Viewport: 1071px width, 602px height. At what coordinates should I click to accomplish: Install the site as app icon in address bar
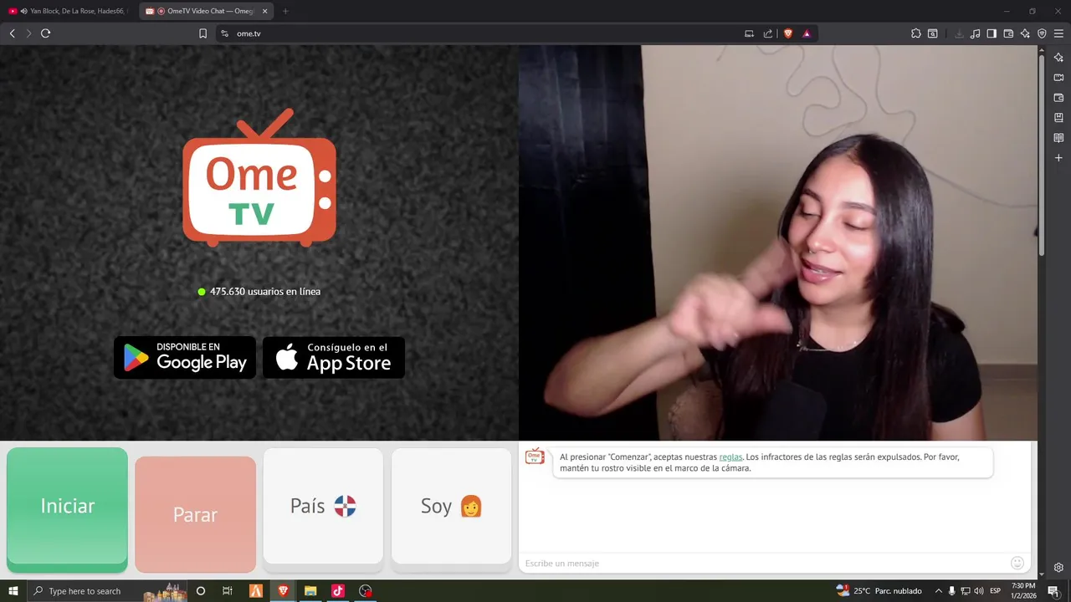pos(749,33)
